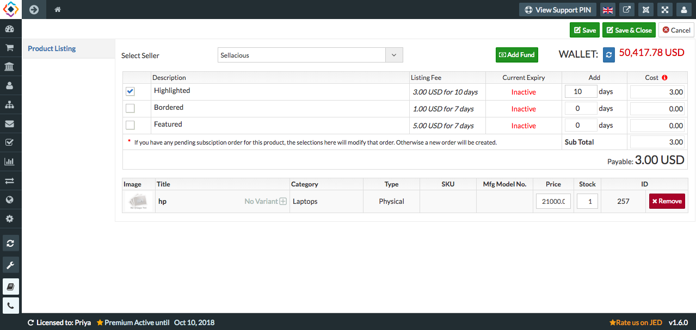Click the hp Stock input field
This screenshot has width=696, height=330.
point(587,201)
